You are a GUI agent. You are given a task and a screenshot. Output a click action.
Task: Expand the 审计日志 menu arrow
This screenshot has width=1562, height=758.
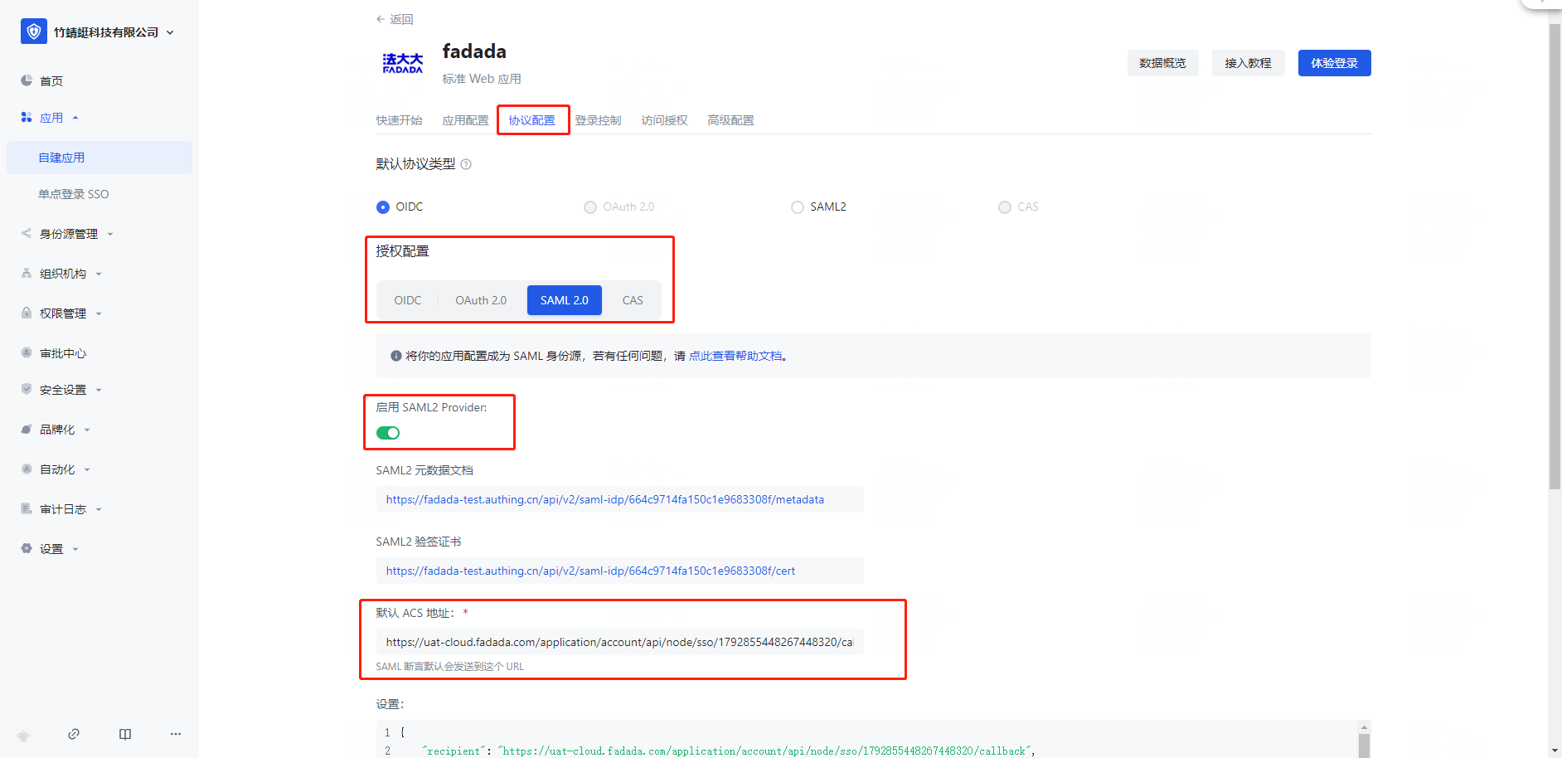[99, 509]
